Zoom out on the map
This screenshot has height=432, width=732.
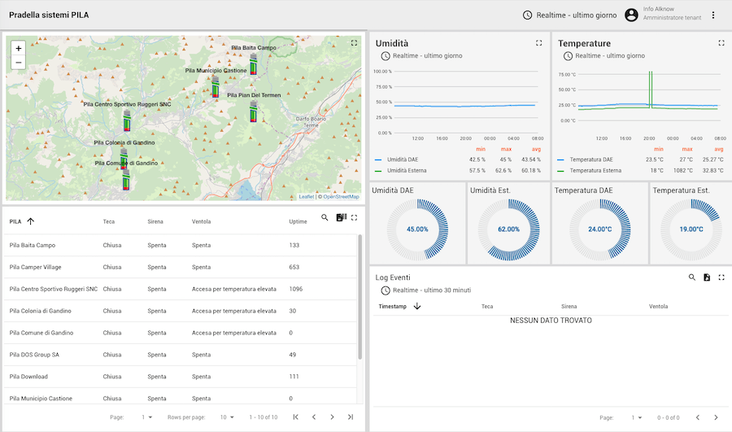tap(19, 62)
